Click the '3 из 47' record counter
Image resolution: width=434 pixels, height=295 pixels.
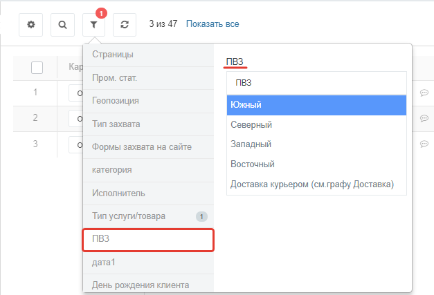coord(163,24)
